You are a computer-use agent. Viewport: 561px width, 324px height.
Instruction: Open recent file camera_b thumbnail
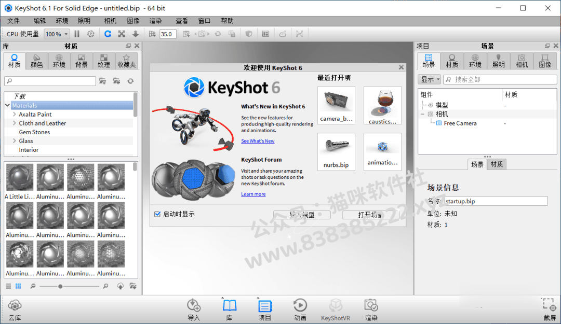pos(336,105)
